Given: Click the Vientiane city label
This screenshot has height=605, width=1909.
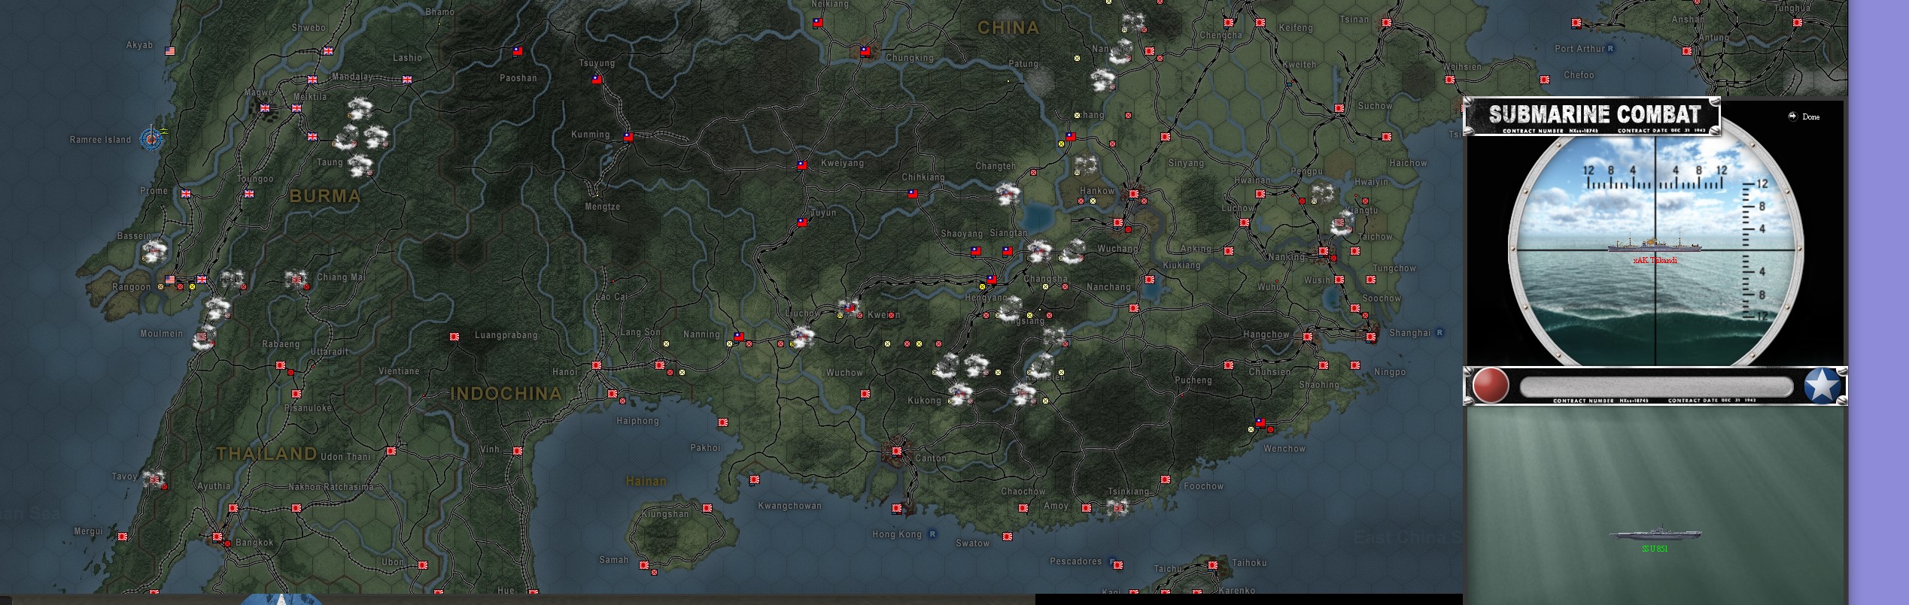Looking at the screenshot, I should click(399, 371).
